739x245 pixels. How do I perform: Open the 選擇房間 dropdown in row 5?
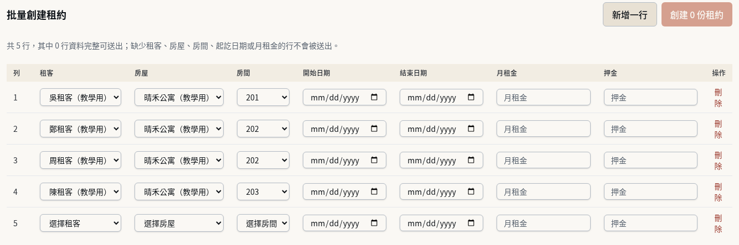point(263,223)
